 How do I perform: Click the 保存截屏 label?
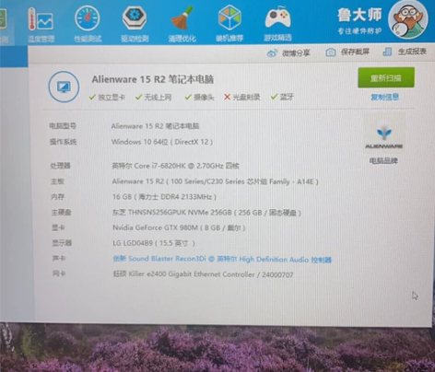point(355,52)
